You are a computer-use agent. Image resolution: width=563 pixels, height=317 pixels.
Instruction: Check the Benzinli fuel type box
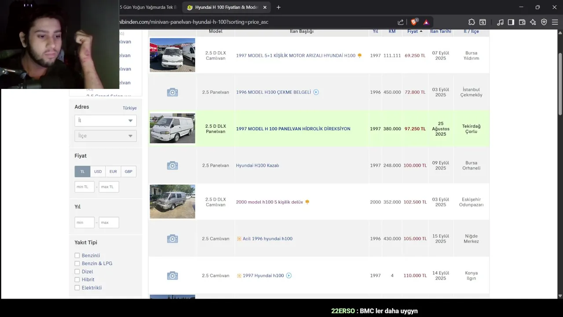[77, 255]
